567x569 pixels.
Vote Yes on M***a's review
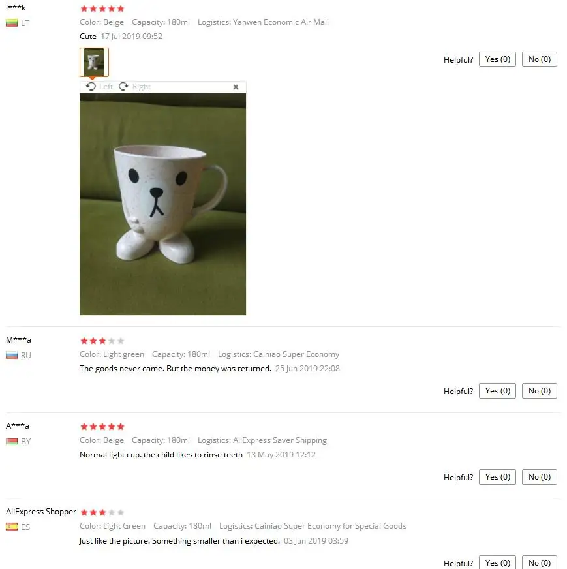[497, 391]
